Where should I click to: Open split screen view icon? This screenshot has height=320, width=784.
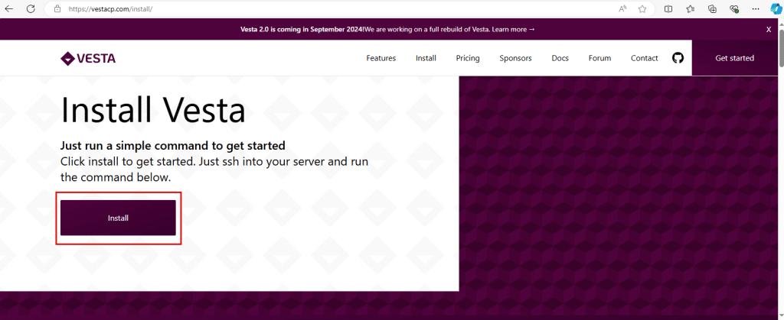(668, 9)
